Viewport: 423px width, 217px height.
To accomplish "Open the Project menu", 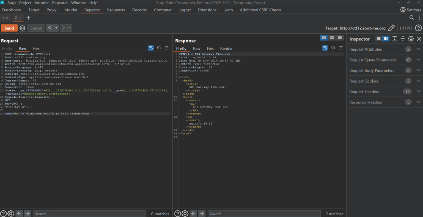I will click(x=25, y=3).
